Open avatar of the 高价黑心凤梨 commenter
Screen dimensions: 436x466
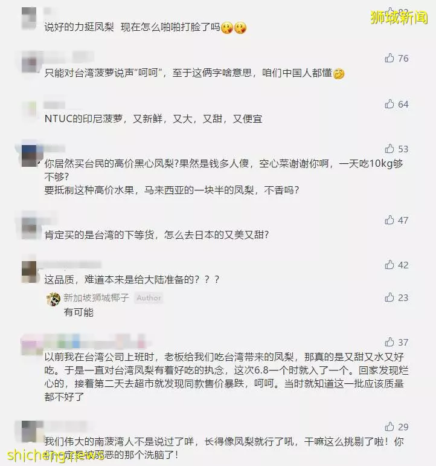pyautogui.click(x=29, y=156)
